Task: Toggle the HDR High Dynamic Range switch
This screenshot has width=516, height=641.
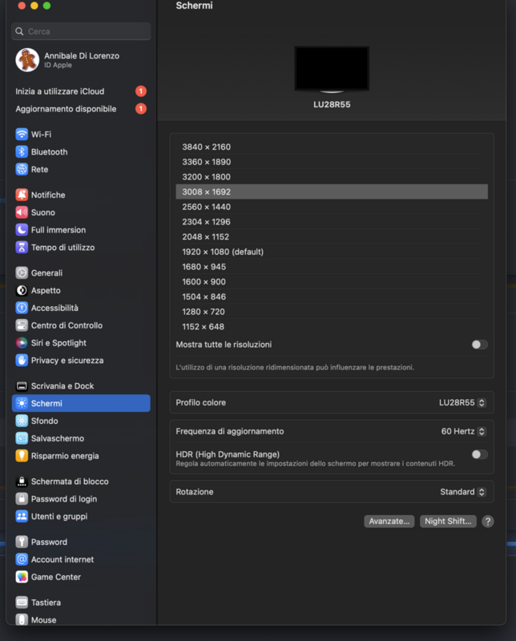Action: coord(479,454)
